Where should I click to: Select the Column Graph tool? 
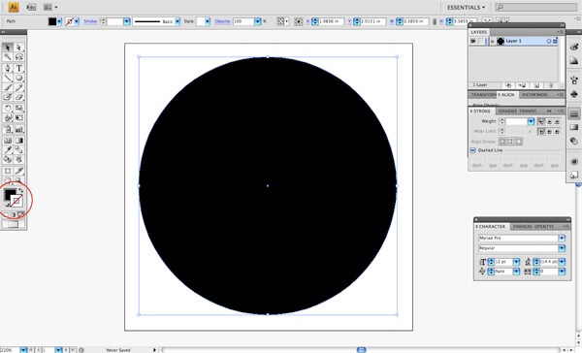pyautogui.click(x=19, y=129)
